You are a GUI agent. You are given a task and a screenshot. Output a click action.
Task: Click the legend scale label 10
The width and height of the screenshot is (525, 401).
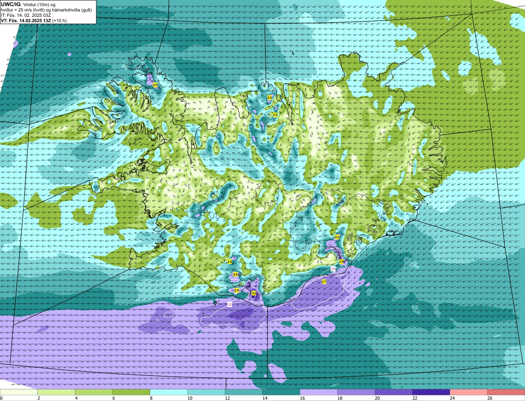[189, 398]
